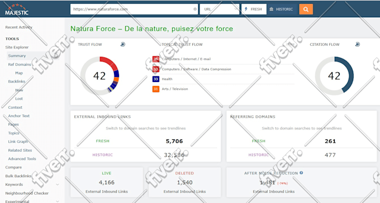Open Anchor Text in sidebar
Viewport: 380px width, 203px height.
(18, 116)
